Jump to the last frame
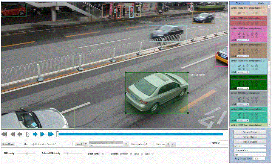 tap(51, 134)
